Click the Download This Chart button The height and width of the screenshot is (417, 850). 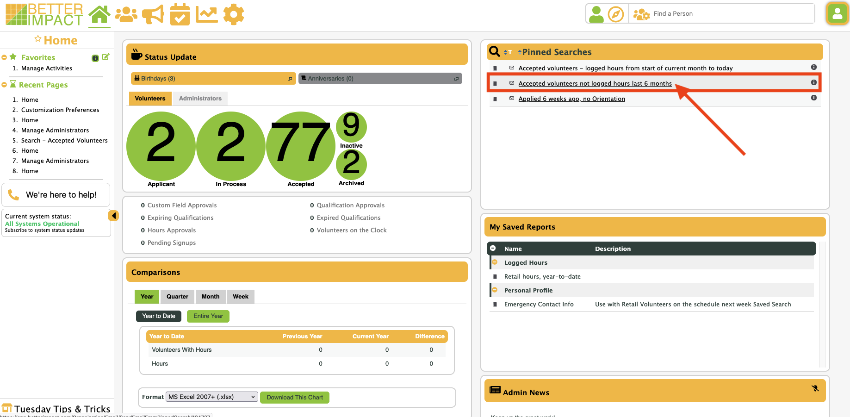294,398
